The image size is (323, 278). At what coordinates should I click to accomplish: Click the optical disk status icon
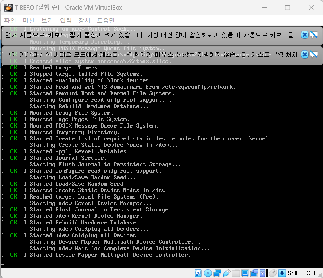point(208,273)
